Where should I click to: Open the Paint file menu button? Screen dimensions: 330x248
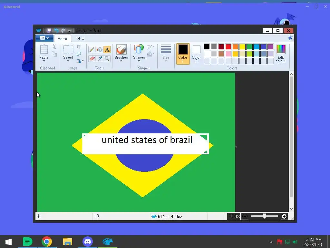(44, 38)
